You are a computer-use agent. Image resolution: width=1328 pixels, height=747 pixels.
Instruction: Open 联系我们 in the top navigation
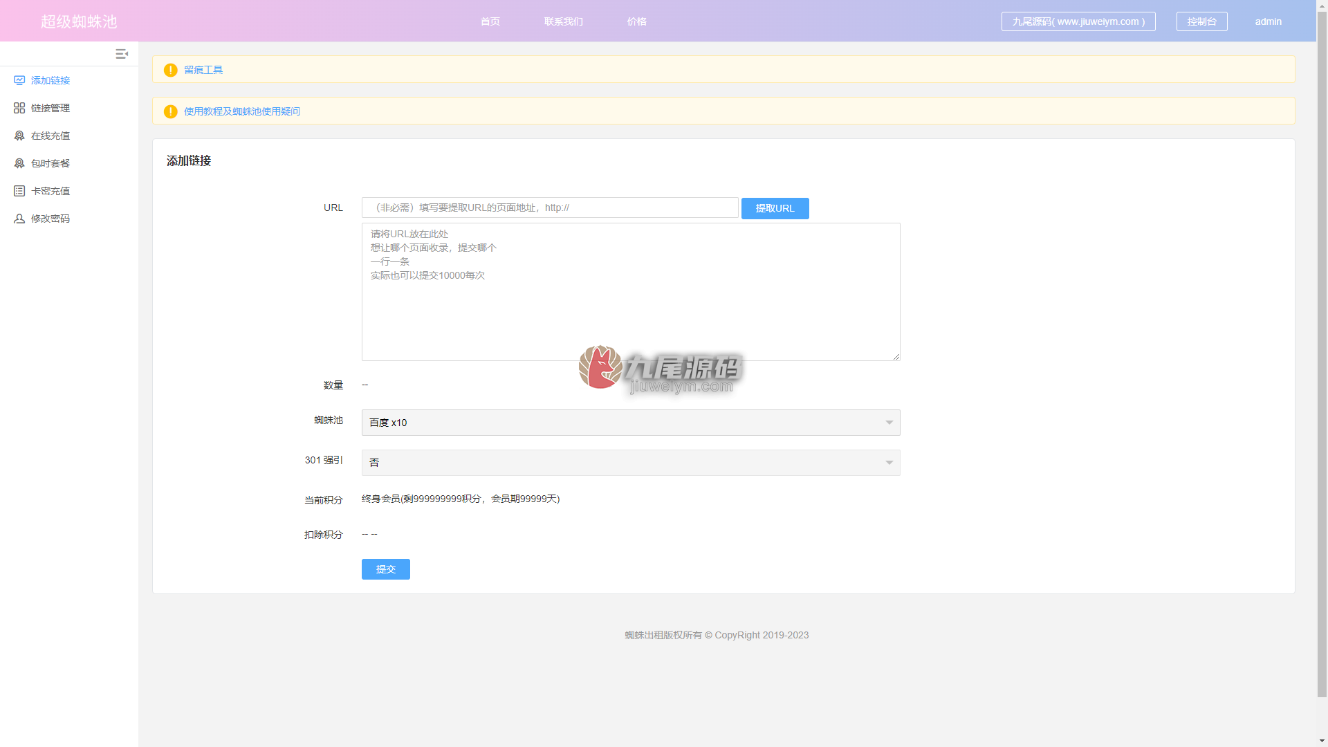point(564,21)
